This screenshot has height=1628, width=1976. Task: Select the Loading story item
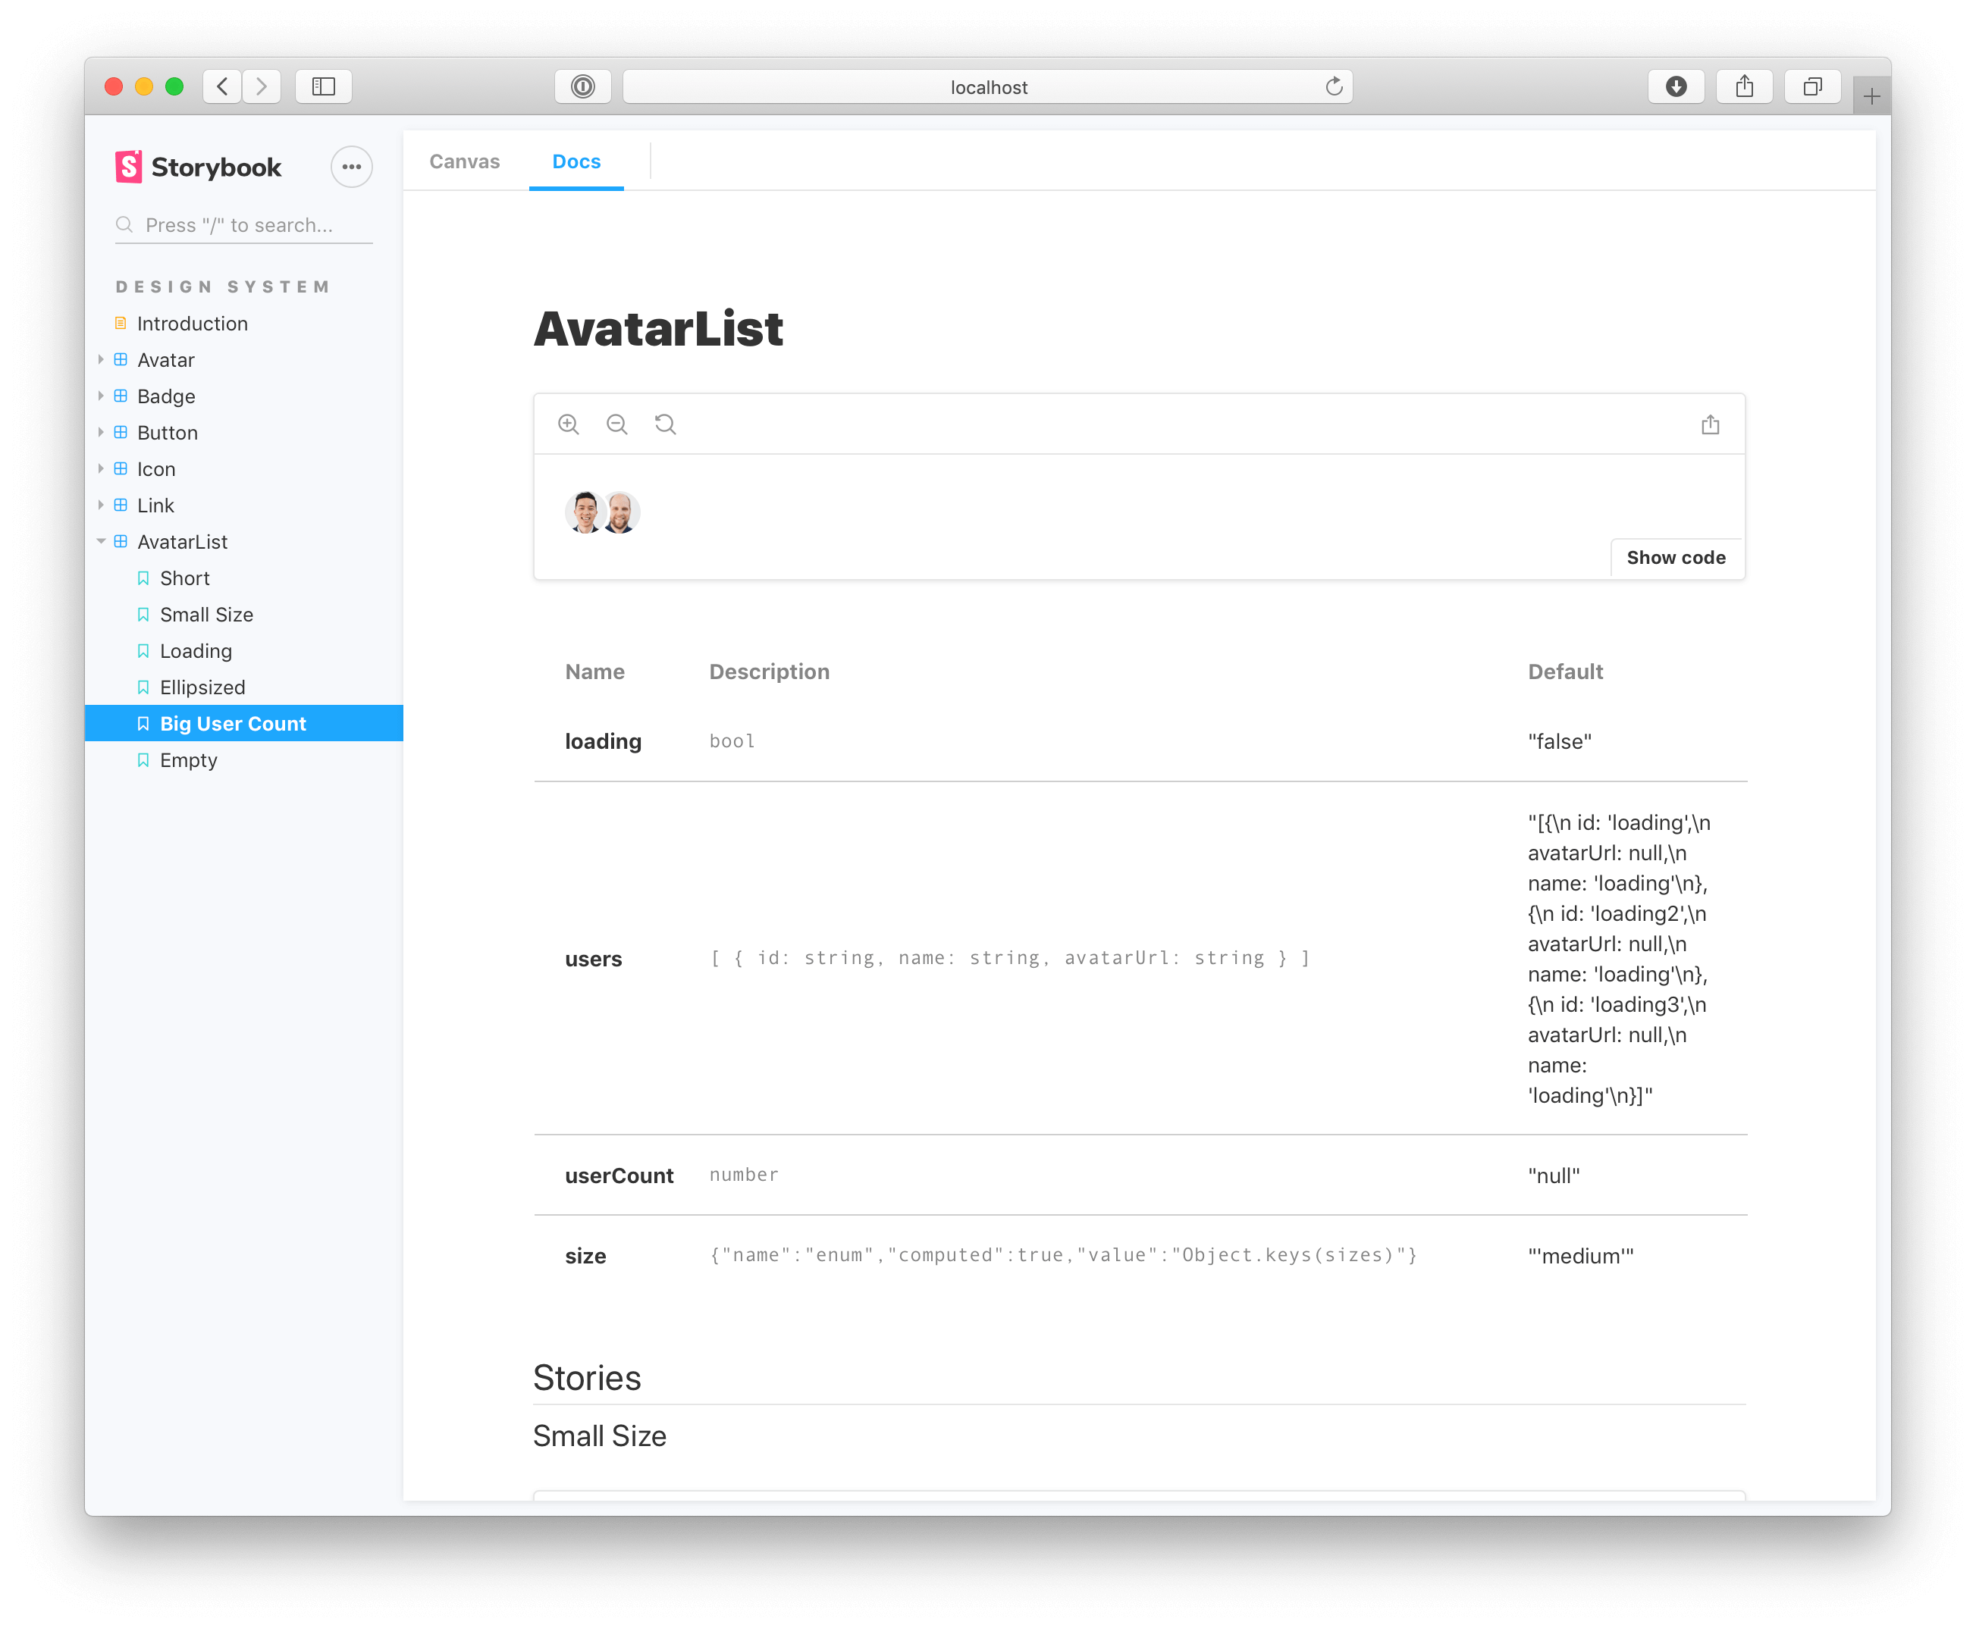point(196,650)
